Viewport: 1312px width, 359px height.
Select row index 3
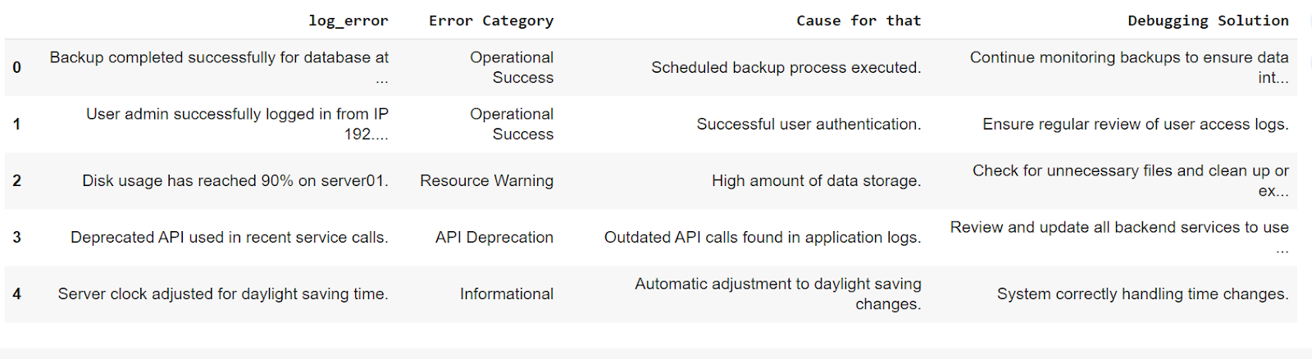(16, 237)
